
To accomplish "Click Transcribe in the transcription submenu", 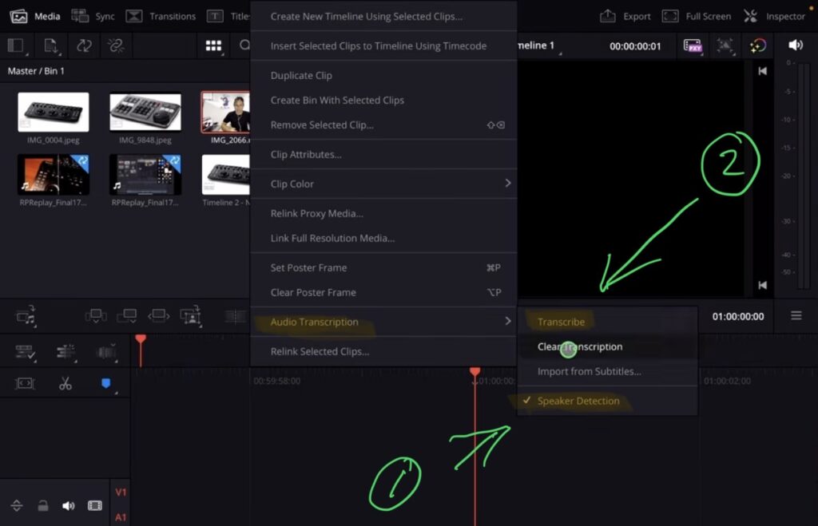I will (561, 322).
